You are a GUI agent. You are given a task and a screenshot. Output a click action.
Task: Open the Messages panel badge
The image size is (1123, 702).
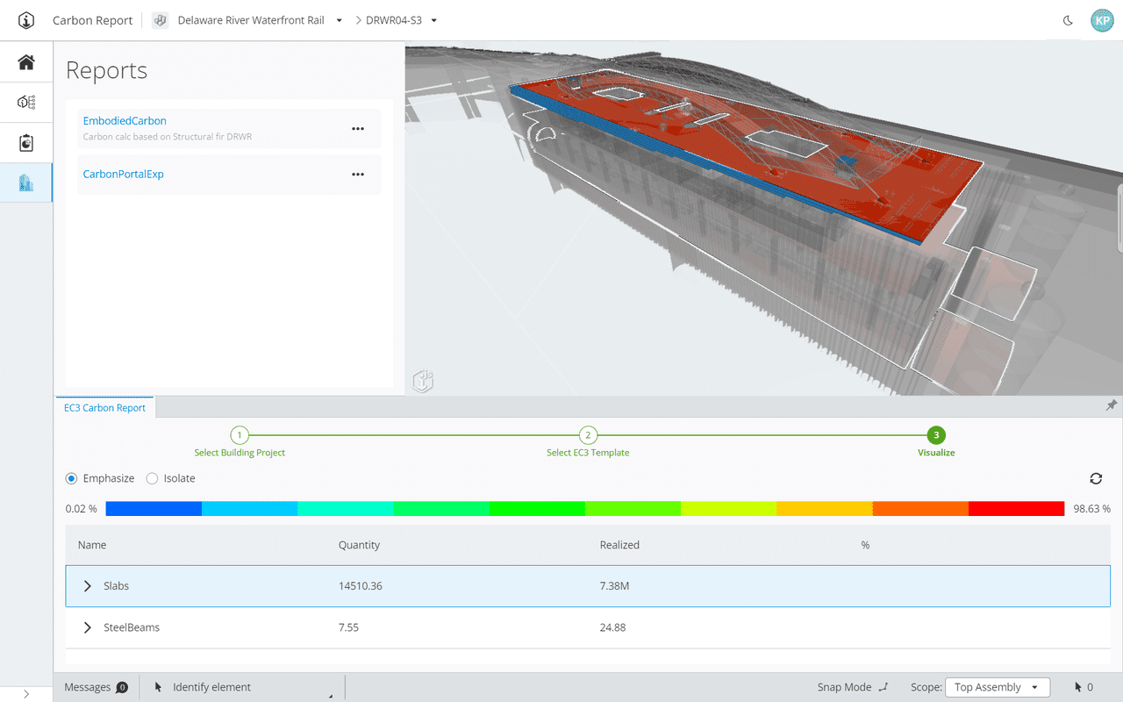pos(122,687)
